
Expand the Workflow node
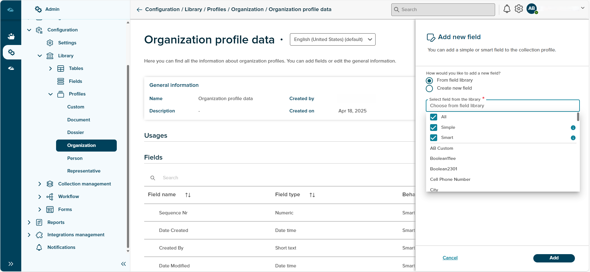[40, 197]
